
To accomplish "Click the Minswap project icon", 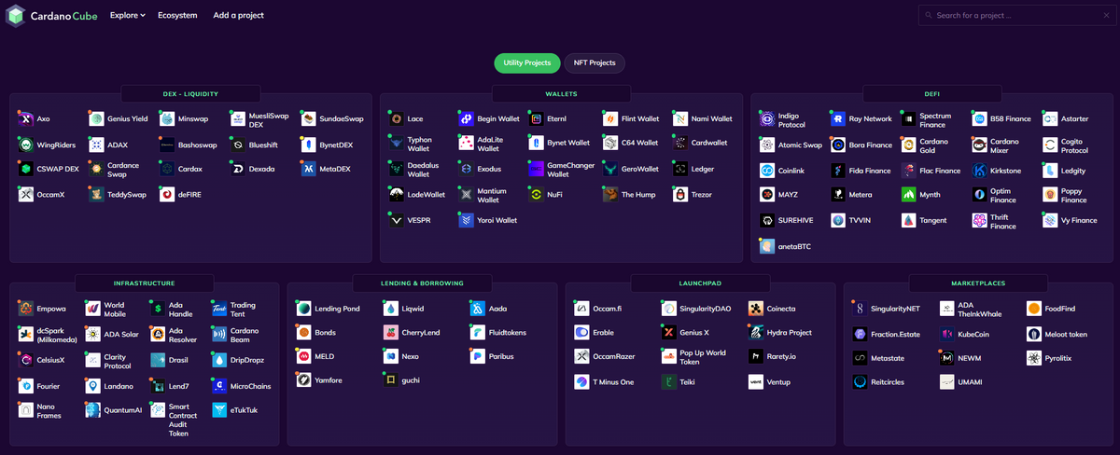I will point(167,119).
